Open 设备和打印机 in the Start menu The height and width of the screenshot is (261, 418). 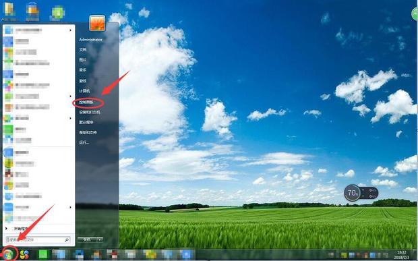click(x=90, y=112)
